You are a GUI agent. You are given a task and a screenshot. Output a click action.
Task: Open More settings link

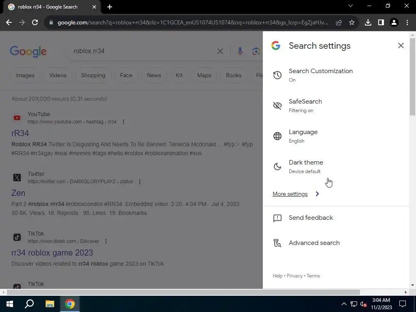[290, 194]
